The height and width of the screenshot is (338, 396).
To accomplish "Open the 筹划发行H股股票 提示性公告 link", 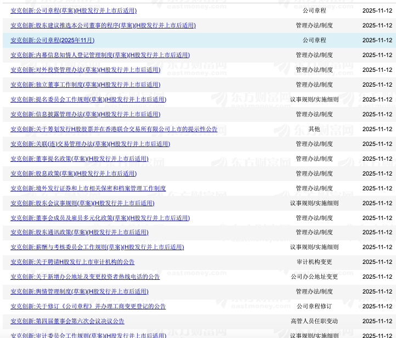I will [x=114, y=129].
